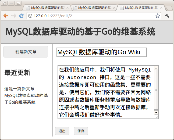Bookmark this page with the star icon
Screen dimensions: 174x140
[x=158, y=16]
